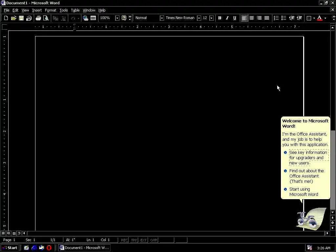The width and height of the screenshot is (336, 252).
Task: Click horizontal scrollbar left arrow
Action: point(24,233)
